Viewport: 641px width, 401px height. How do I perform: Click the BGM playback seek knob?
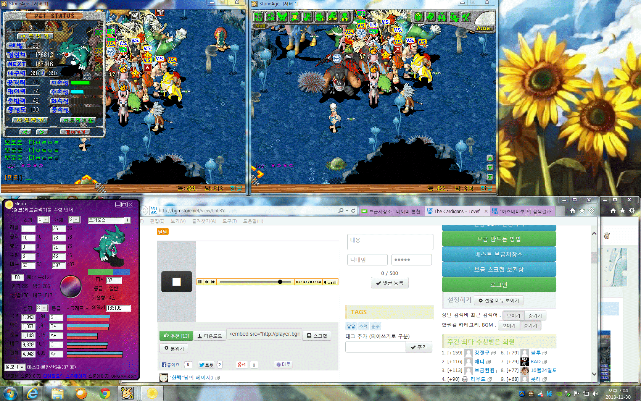coord(280,282)
